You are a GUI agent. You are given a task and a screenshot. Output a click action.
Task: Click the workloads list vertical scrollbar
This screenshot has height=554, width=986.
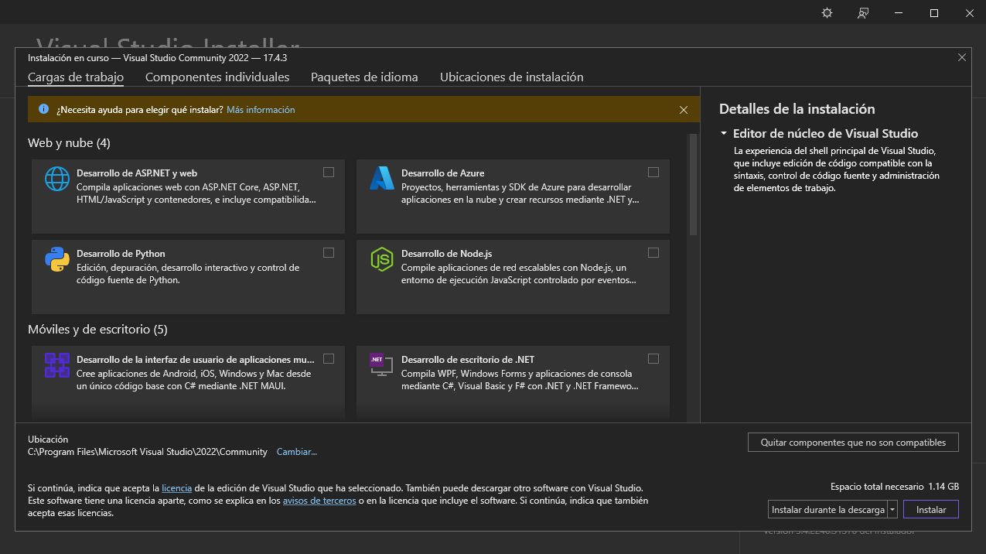tap(693, 186)
